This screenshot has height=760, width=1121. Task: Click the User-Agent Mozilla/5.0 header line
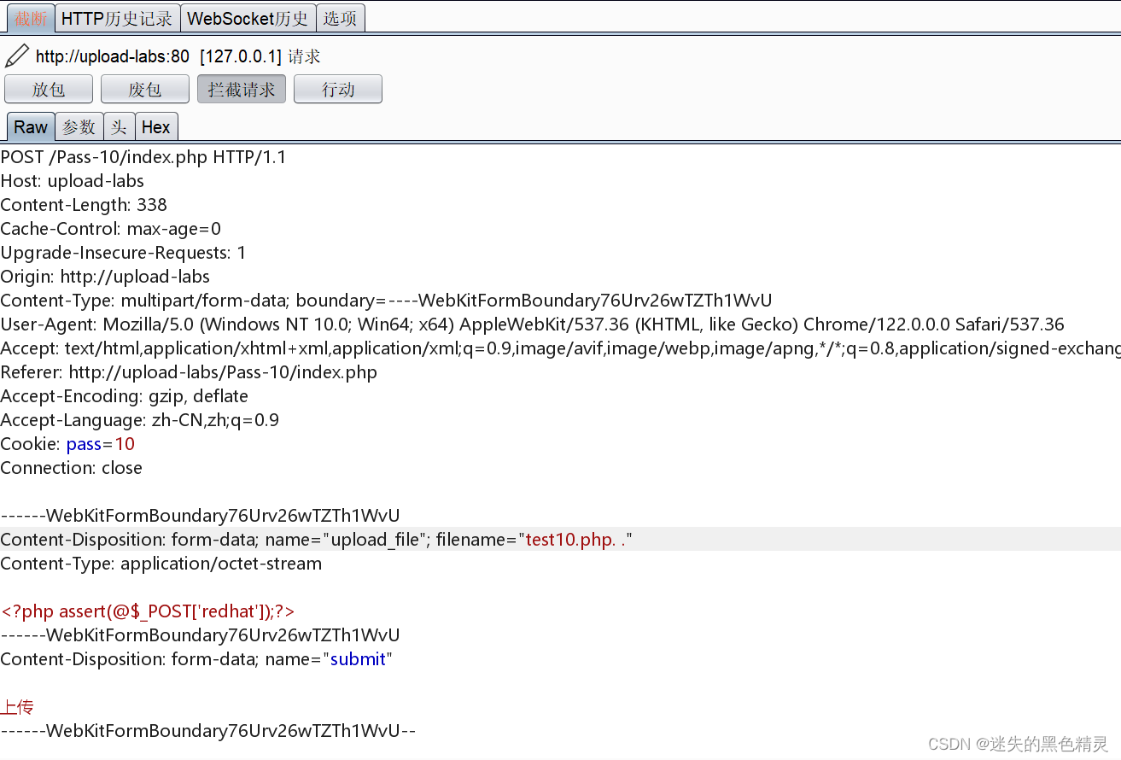533,324
